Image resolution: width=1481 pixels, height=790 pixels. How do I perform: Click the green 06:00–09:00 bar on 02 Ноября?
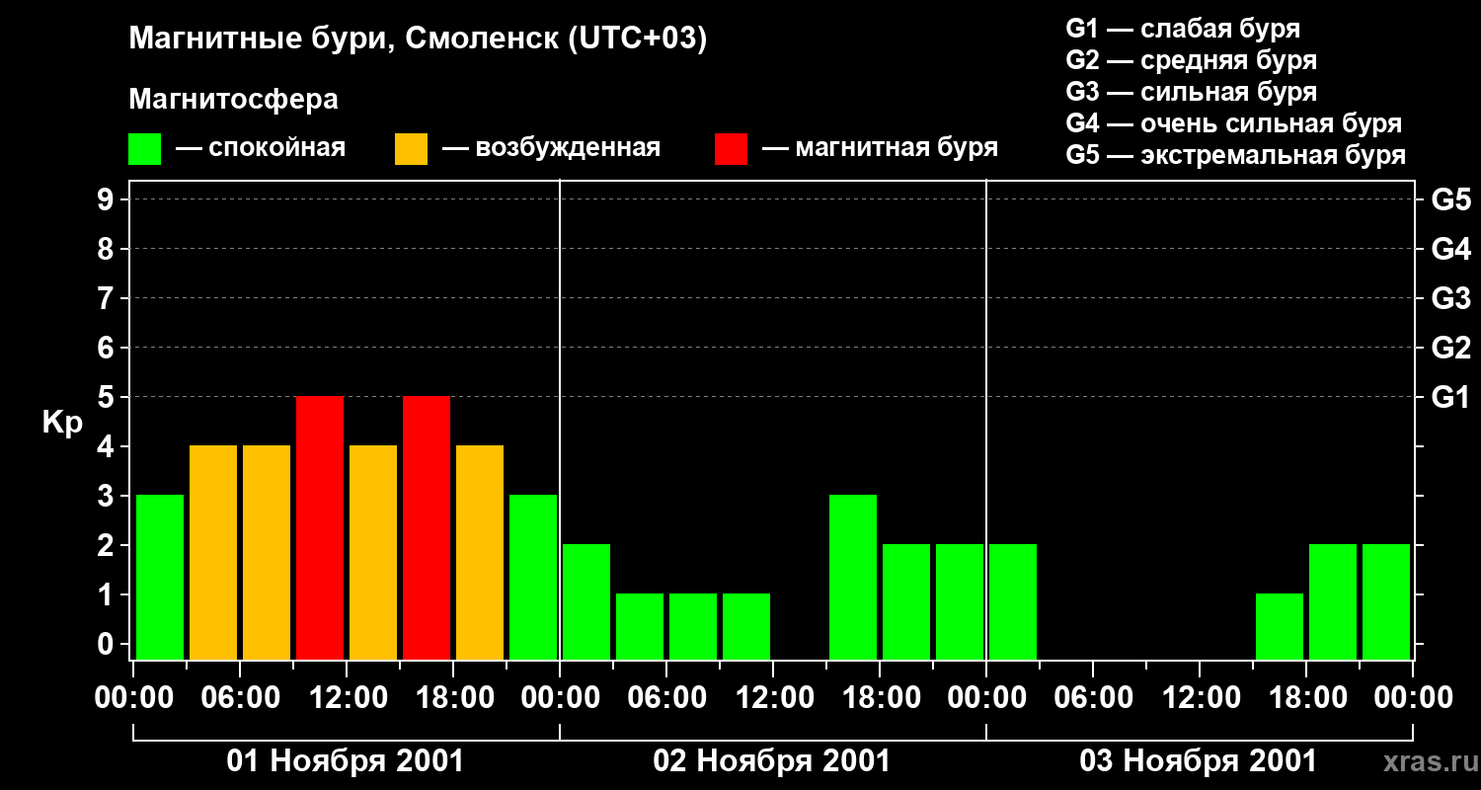coord(693,626)
